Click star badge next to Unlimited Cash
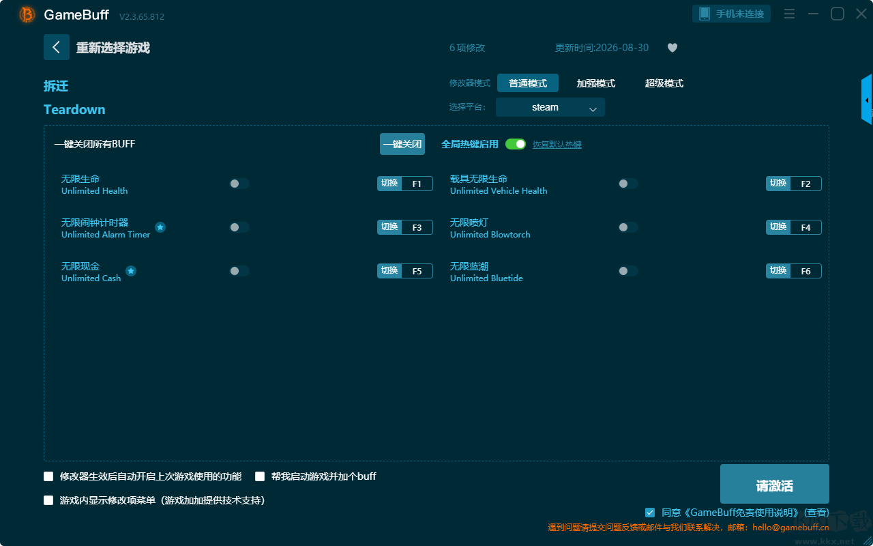873x546 pixels. [x=131, y=271]
